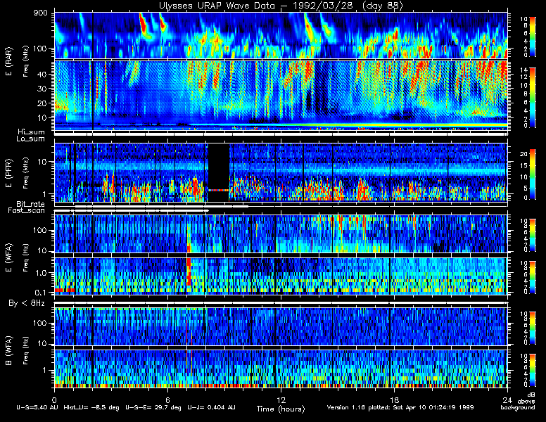Click the 'Bit_rate' label
Viewport: 546px width, 422px height.
pyautogui.click(x=30, y=204)
